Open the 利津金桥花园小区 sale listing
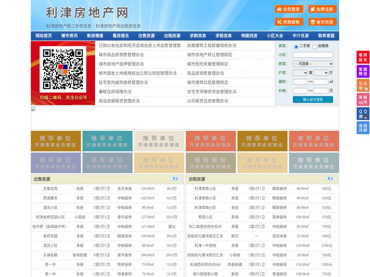Image resolution: width=370 pixels, height=277 pixels. (50, 217)
